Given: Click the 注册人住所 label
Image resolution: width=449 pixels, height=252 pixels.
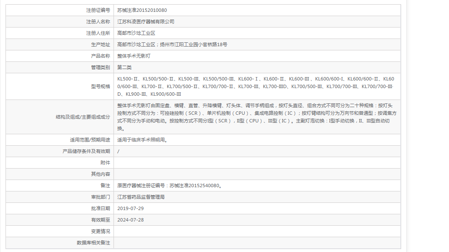Looking at the screenshot, I should (x=98, y=33).
